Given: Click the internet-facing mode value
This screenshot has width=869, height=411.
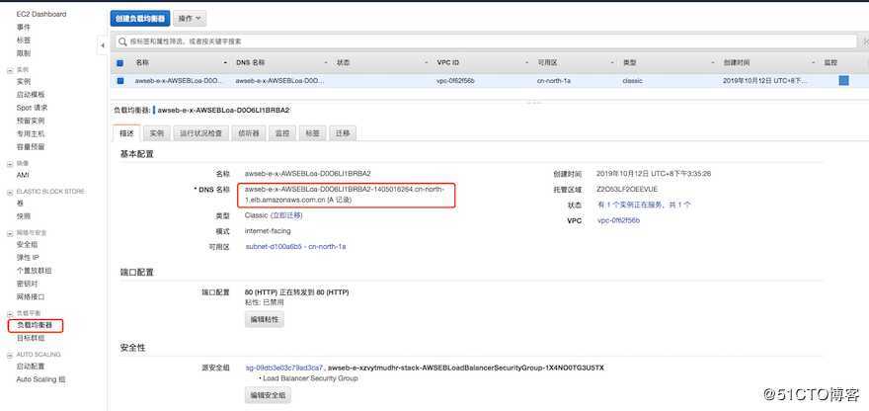Looking at the screenshot, I should [268, 231].
